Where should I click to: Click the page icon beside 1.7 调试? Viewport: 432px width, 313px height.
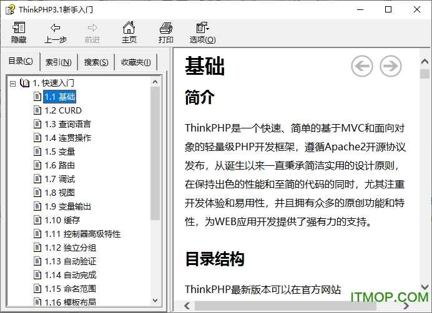[x=37, y=179]
